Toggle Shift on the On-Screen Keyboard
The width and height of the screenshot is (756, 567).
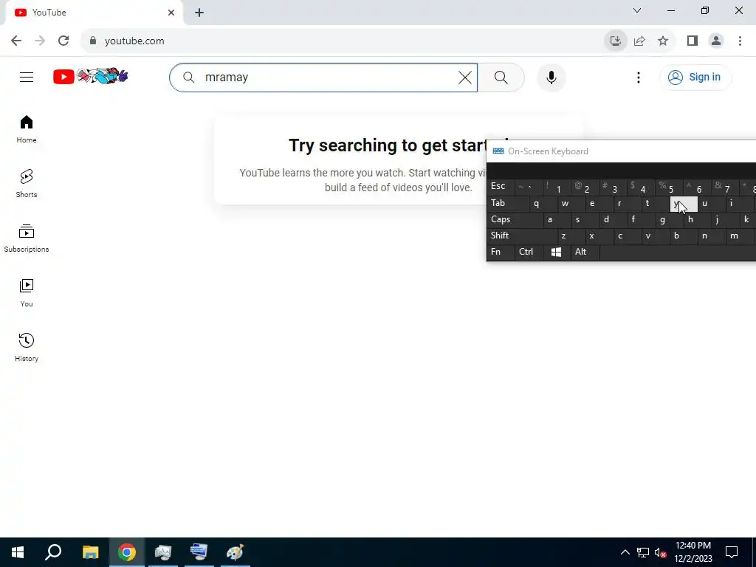(x=522, y=236)
